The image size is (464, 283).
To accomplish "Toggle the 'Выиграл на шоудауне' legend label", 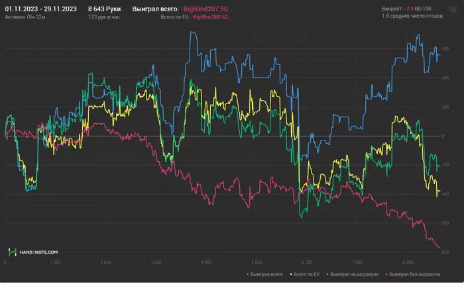I will pos(355,273).
